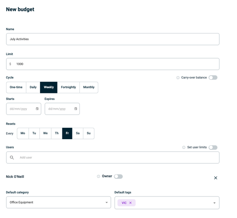Open the Starts date calendar picker
The width and height of the screenshot is (237, 218).
coord(37,109)
